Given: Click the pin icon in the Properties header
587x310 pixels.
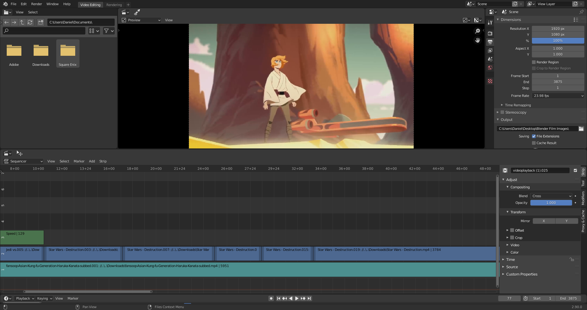Looking at the screenshot, I should coord(581,12).
